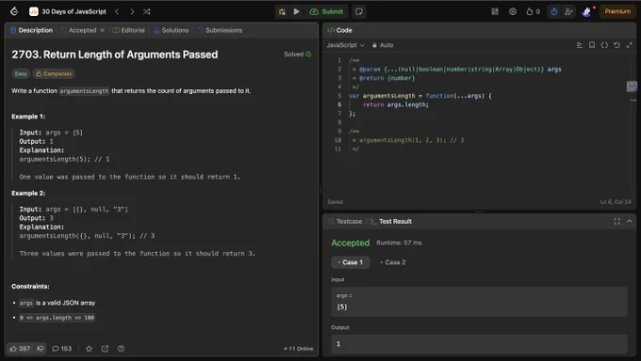Open the help question mark icon
The image size is (641, 361).
point(121,349)
